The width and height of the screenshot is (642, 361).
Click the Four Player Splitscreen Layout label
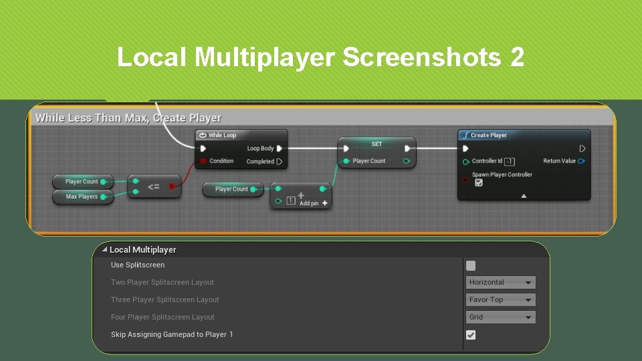point(163,317)
